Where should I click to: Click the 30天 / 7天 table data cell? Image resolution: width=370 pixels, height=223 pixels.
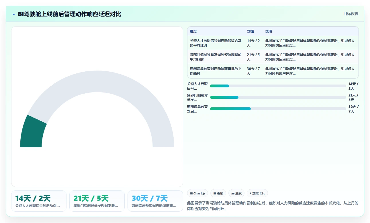(x=254, y=71)
